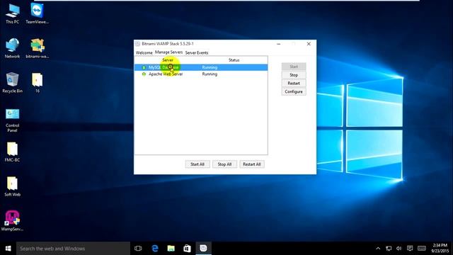Click Running status of Apache Web Server
453x255 pixels.
[x=210, y=74]
